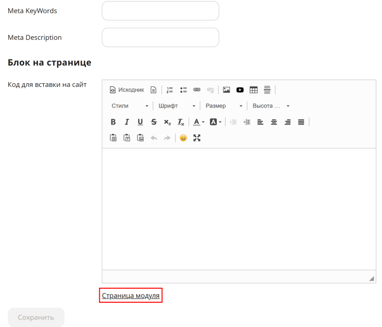Embed a YouTube video

pyautogui.click(x=240, y=90)
